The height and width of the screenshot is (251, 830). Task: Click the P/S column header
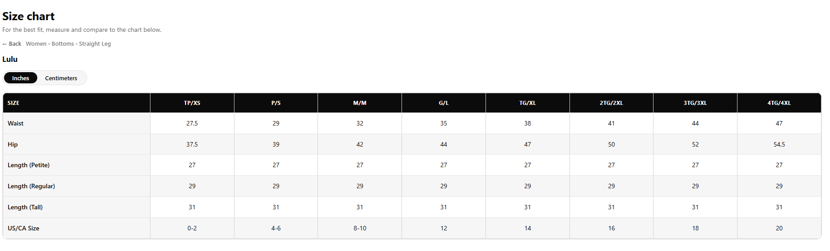[x=276, y=103]
